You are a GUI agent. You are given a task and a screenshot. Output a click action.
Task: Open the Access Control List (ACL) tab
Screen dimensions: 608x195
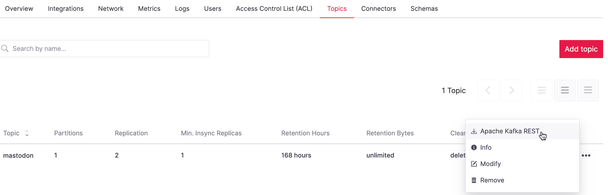(274, 9)
